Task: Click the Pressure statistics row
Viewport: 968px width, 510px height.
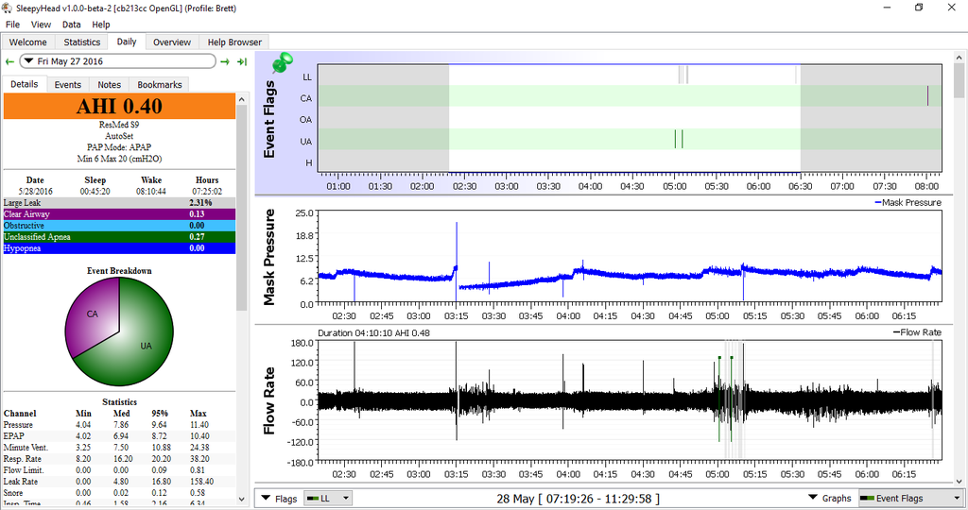Action: [119, 425]
